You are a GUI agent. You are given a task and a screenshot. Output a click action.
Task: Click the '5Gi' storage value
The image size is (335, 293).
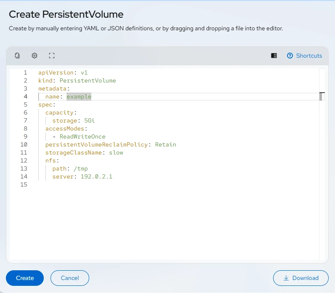point(89,120)
